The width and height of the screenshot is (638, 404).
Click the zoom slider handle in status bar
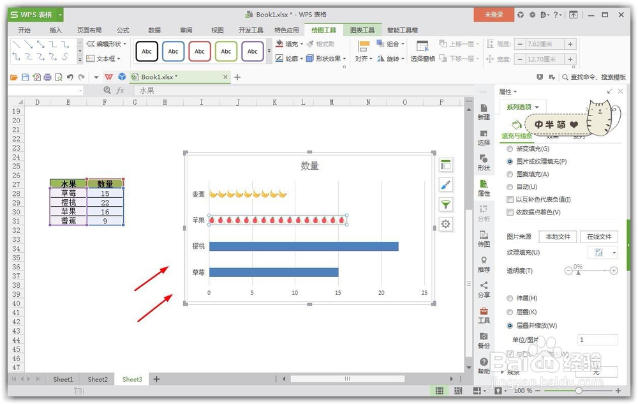coord(578,391)
